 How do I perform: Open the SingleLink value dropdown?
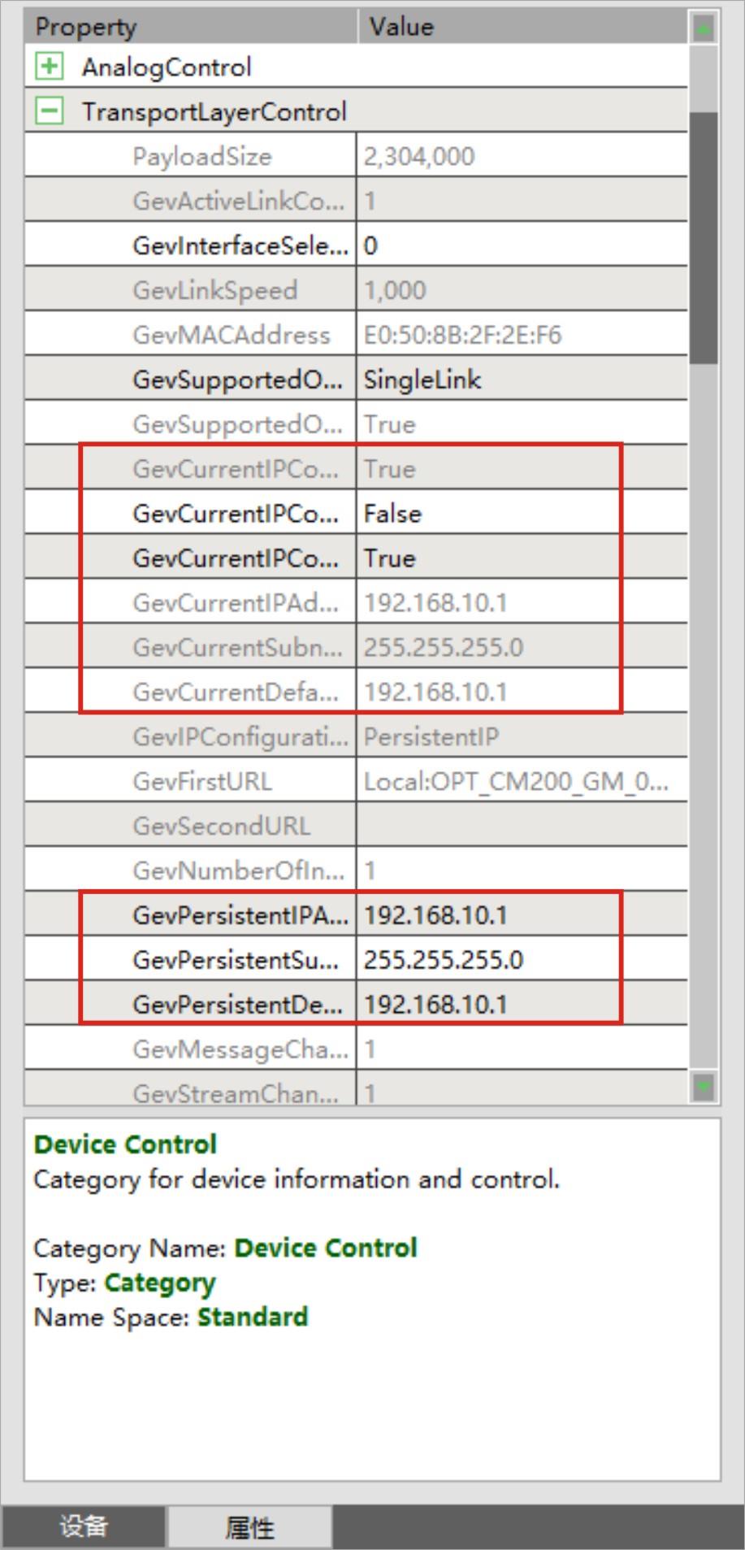click(x=520, y=380)
